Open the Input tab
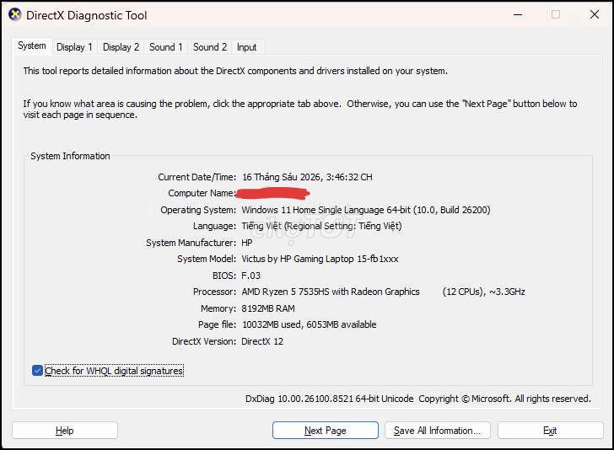 246,47
